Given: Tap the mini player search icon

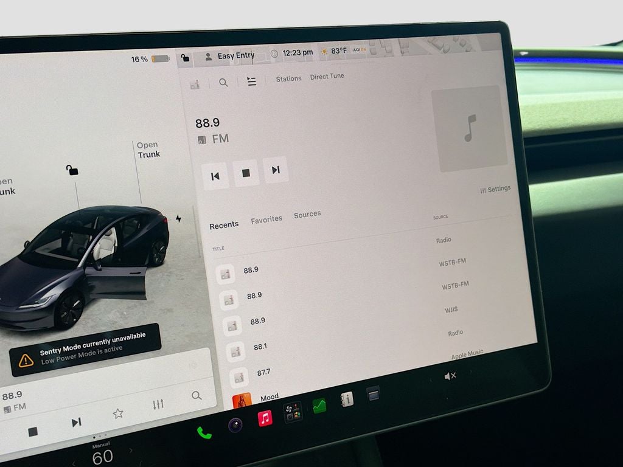Looking at the screenshot, I should [x=197, y=395].
